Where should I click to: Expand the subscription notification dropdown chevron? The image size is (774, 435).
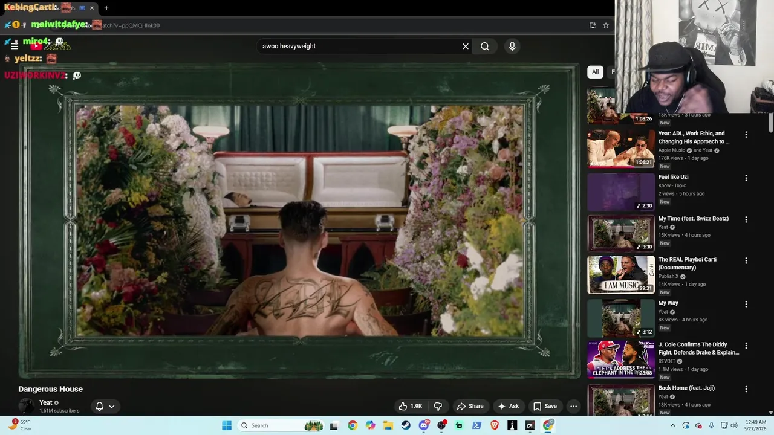(111, 406)
